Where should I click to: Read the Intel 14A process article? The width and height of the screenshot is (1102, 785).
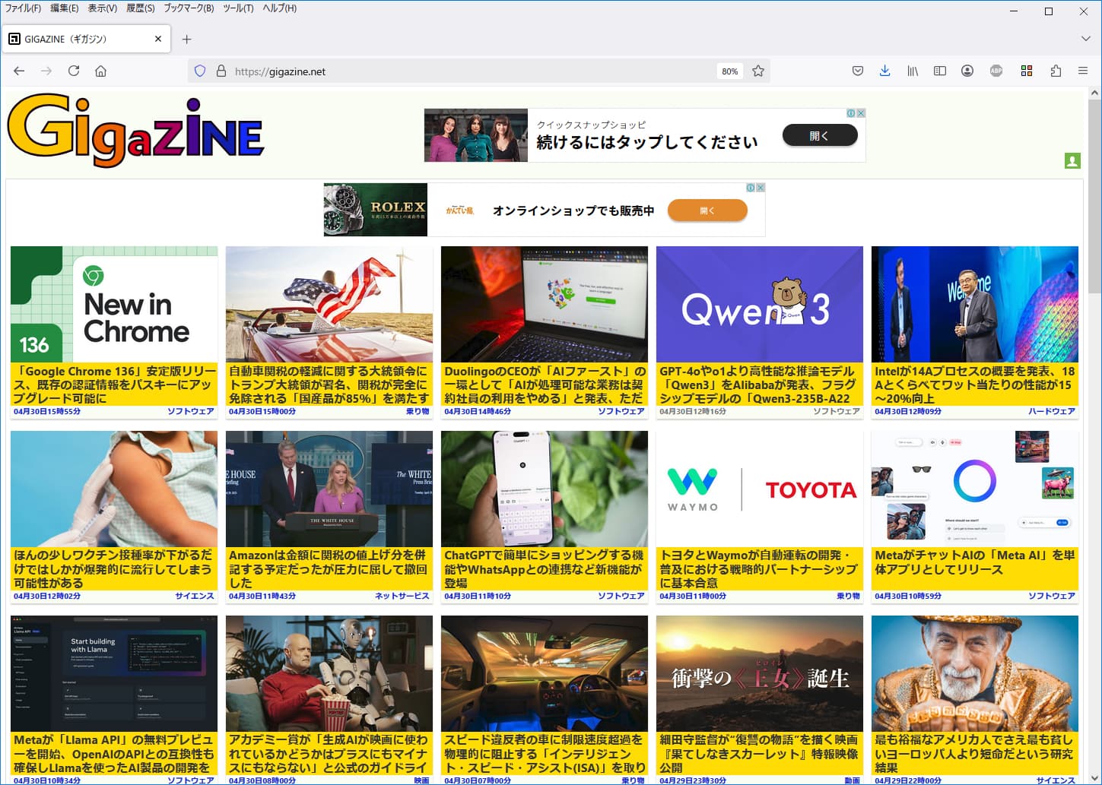click(x=975, y=385)
